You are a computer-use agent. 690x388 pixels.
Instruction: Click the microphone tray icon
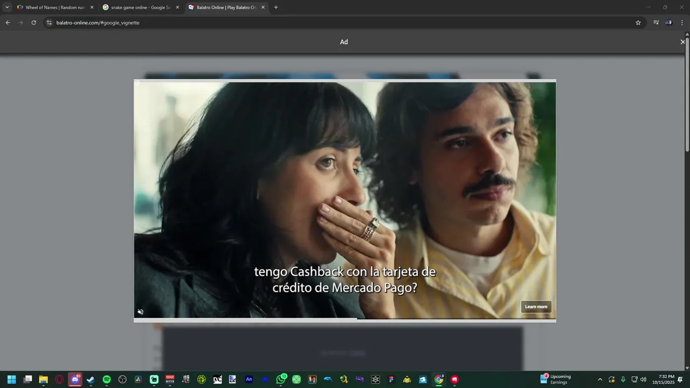point(623,379)
